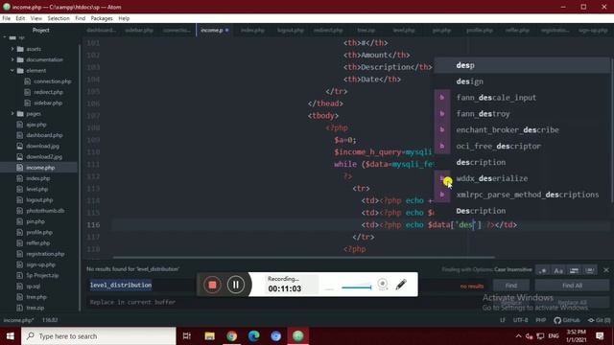Viewport: 614px width, 345px height.
Task: Choose 'oci_free_descriptor' suggestion
Action: (x=522, y=146)
